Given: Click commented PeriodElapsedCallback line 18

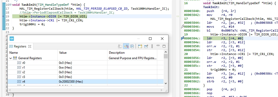Looking at the screenshot, I should pyautogui.click(x=67, y=13).
